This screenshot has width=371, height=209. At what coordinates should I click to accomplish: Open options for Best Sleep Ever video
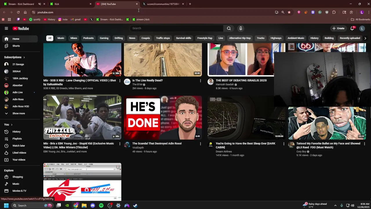click(284, 144)
